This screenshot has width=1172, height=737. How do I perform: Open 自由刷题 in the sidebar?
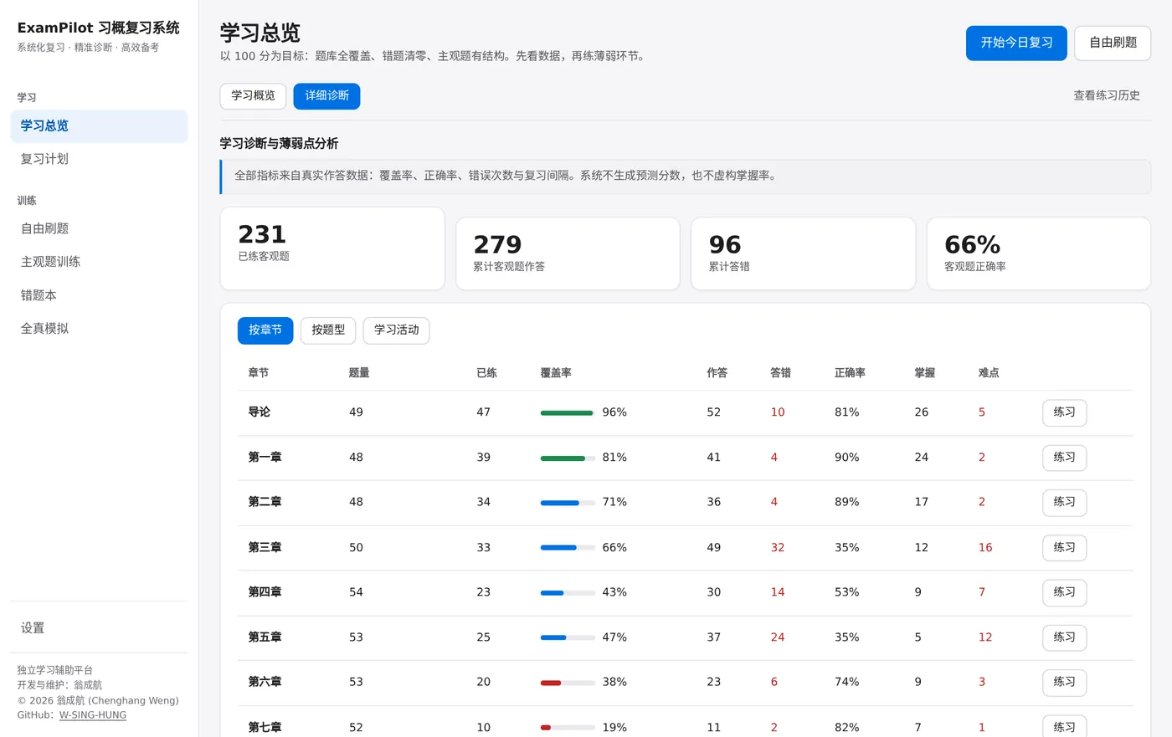[99, 228]
